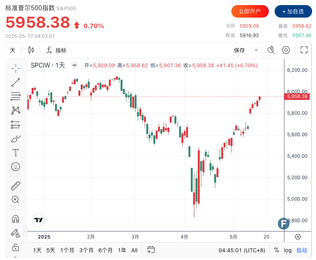316x260 pixels.
Task: Select the crosshair cursor tool
Action: click(16, 68)
